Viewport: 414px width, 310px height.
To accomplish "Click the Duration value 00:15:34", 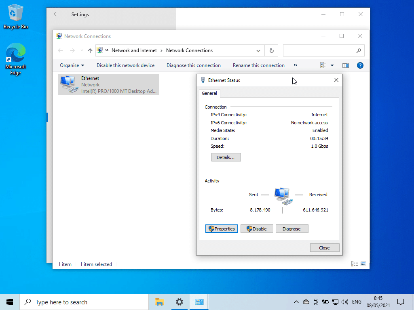I will tap(319, 138).
